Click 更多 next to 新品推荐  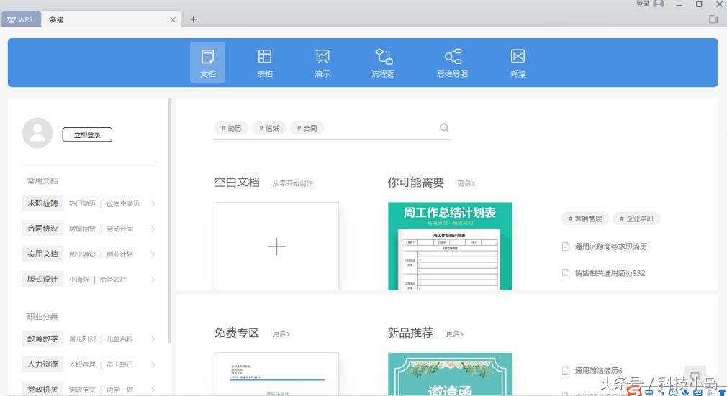tap(454, 334)
